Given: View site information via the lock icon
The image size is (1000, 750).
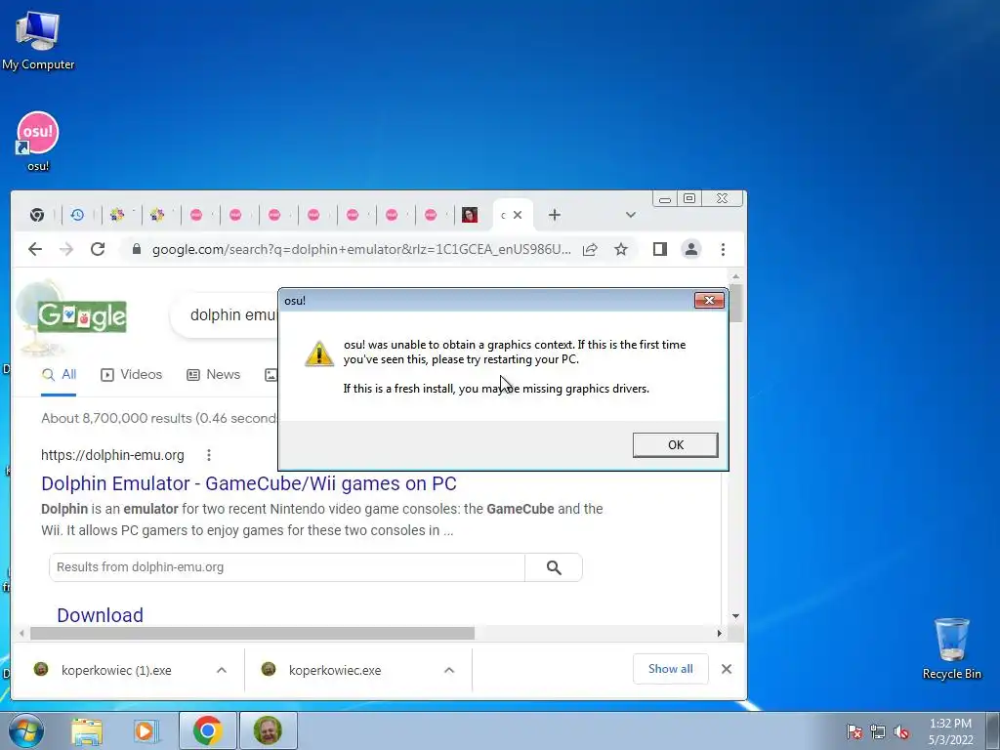Looking at the screenshot, I should [x=136, y=249].
